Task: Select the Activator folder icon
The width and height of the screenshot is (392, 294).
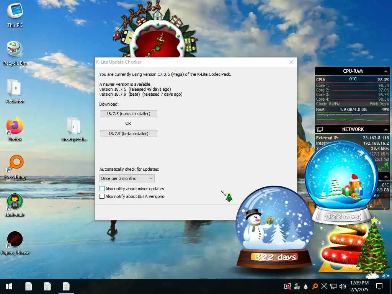Action: click(15, 91)
